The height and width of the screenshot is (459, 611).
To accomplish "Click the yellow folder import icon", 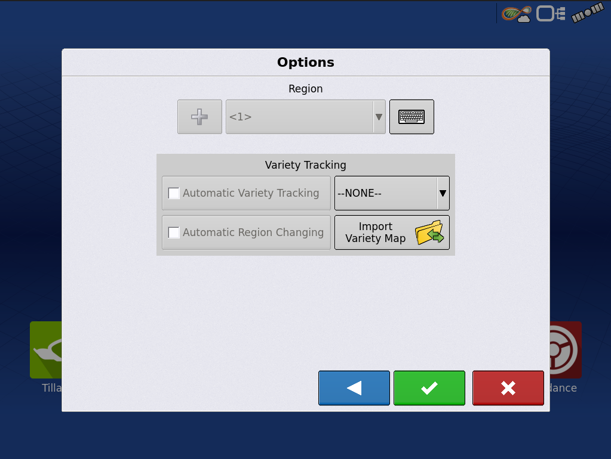I will 429,233.
